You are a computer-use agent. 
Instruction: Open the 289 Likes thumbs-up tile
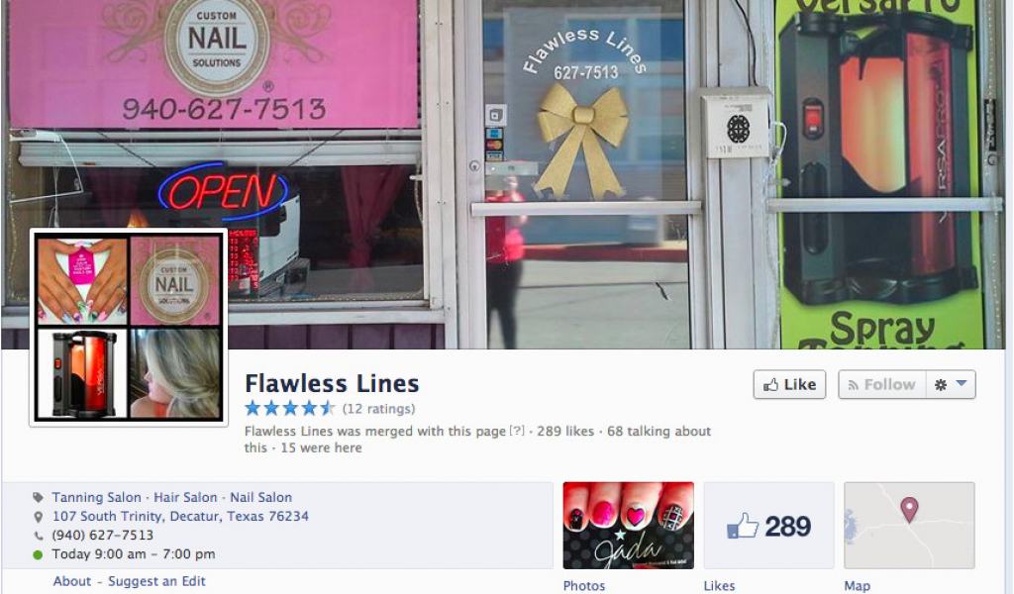pos(768,526)
